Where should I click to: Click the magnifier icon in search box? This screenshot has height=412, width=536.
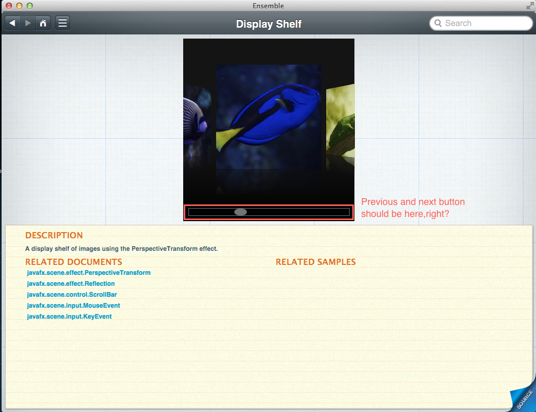(x=437, y=23)
